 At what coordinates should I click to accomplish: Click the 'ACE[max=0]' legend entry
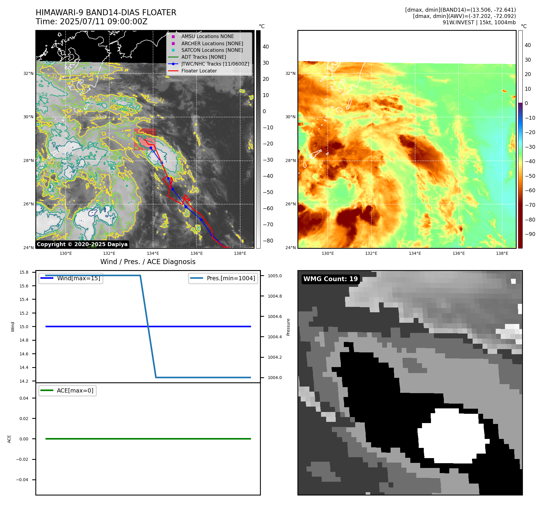(x=67, y=390)
